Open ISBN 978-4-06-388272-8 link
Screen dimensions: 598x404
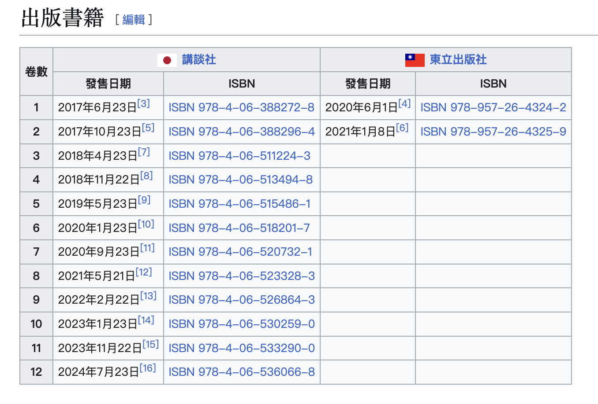click(242, 107)
